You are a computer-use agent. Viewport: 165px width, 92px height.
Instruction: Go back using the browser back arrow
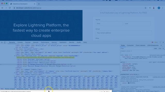click(x=2, y=8)
